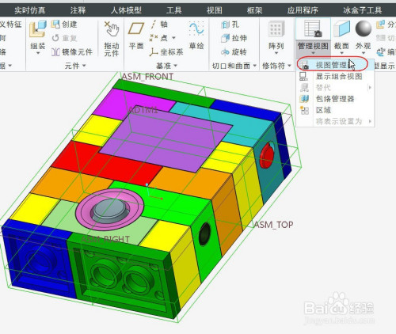The image size is (396, 334).
Task: Expand the 组装 dropdown arrow
Action: click(x=38, y=54)
